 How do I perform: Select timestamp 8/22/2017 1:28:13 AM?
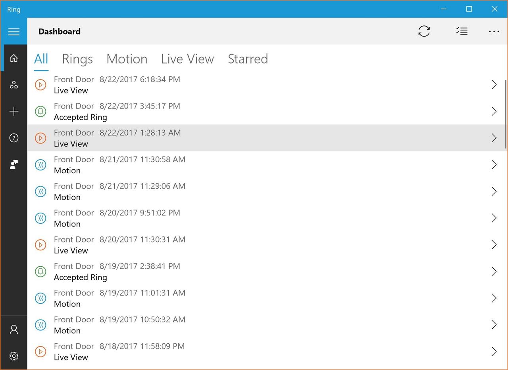pos(140,133)
